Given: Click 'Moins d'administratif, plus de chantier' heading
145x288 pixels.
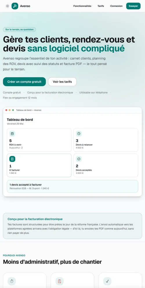Looking at the screenshot, I should pyautogui.click(x=52, y=262).
